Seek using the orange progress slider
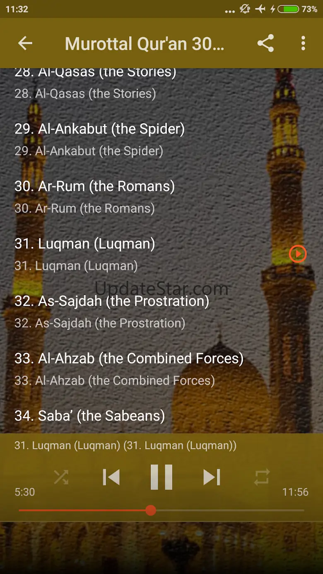The width and height of the screenshot is (323, 574). 151,510
